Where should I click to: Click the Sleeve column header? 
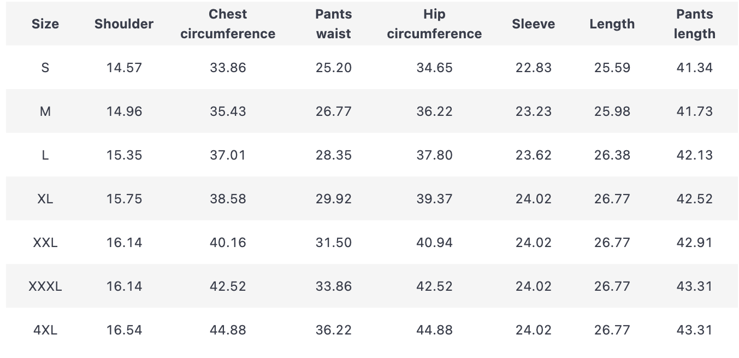point(533,24)
